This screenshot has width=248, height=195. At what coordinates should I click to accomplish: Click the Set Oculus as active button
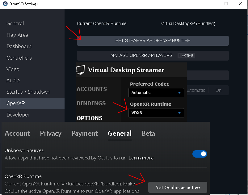tap(177, 187)
